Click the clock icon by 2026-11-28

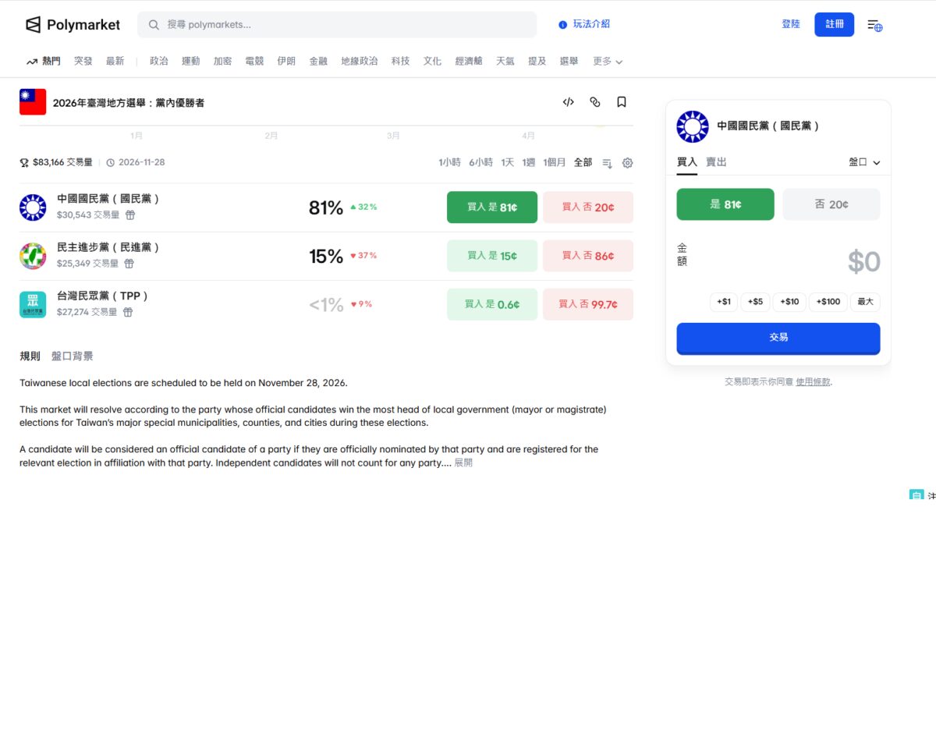[x=110, y=163]
